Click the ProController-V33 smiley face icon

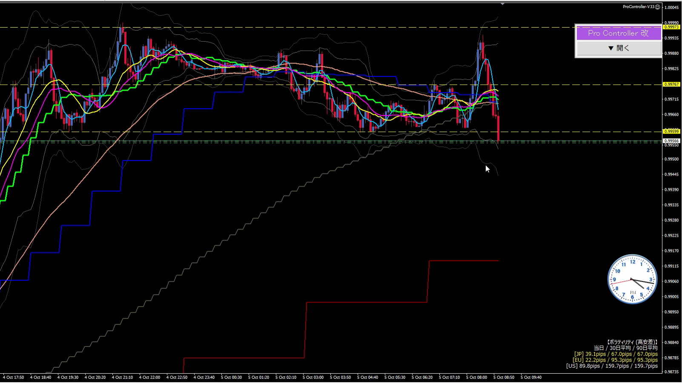coord(657,7)
